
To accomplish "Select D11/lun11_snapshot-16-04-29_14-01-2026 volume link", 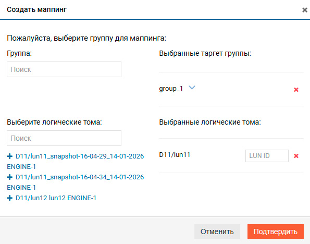I will pos(80,156).
